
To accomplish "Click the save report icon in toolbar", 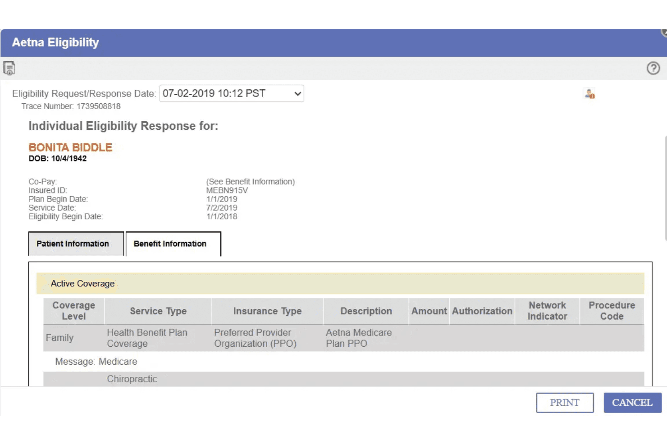I will click(9, 68).
